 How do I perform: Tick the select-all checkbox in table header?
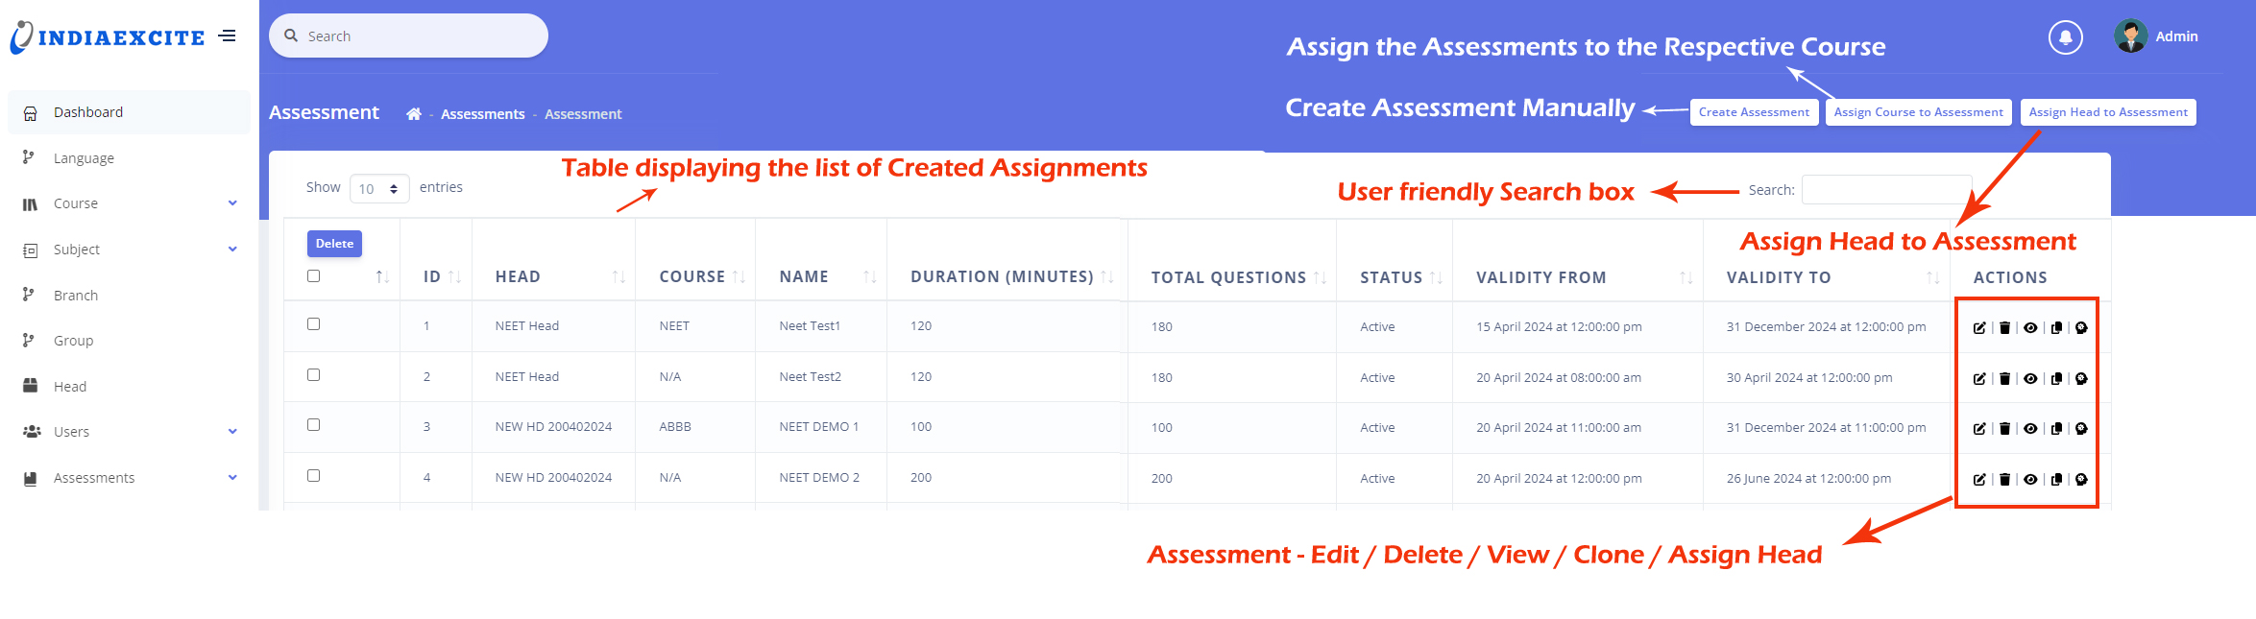pyautogui.click(x=313, y=276)
